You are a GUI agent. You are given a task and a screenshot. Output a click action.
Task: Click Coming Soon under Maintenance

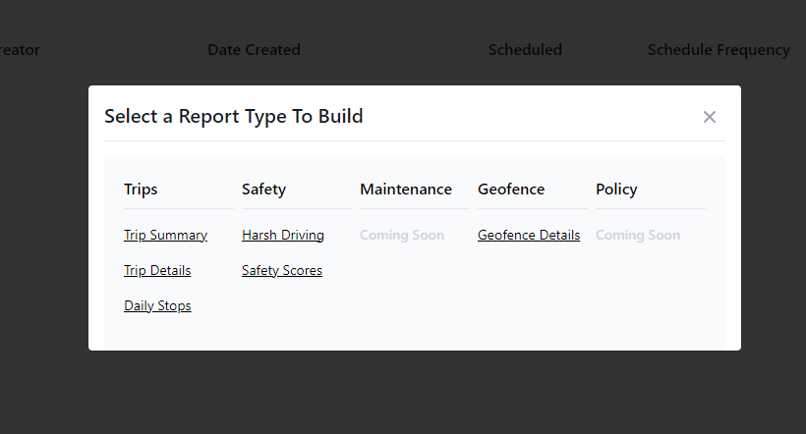pyautogui.click(x=402, y=236)
